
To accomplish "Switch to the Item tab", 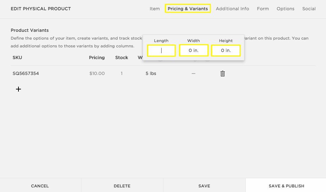I will pos(154,9).
